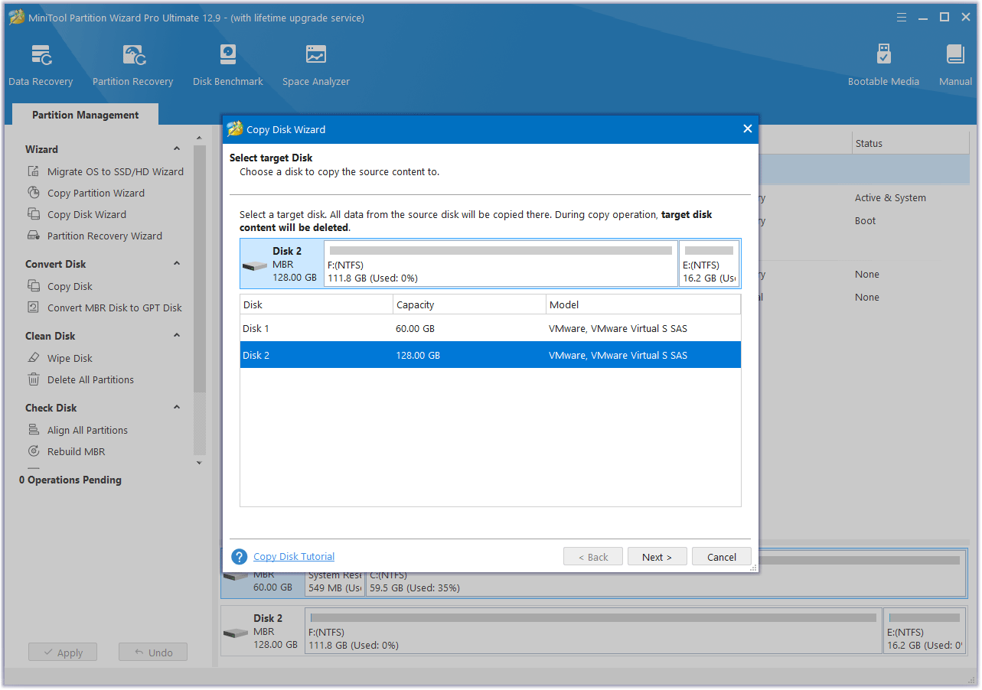982x690 pixels.
Task: Click Rebuild MBR icon
Action: (34, 451)
